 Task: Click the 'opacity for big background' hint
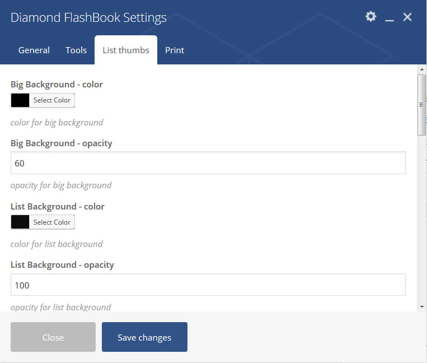pos(61,185)
